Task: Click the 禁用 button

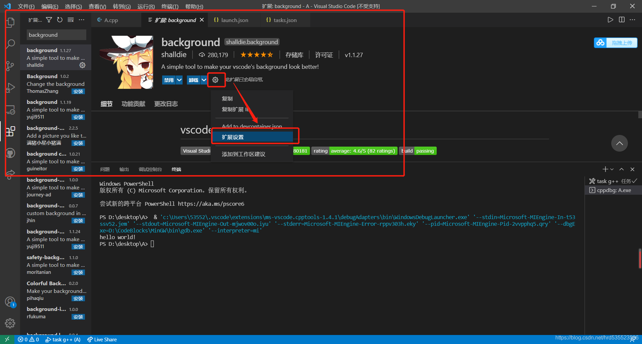Action: (169, 80)
